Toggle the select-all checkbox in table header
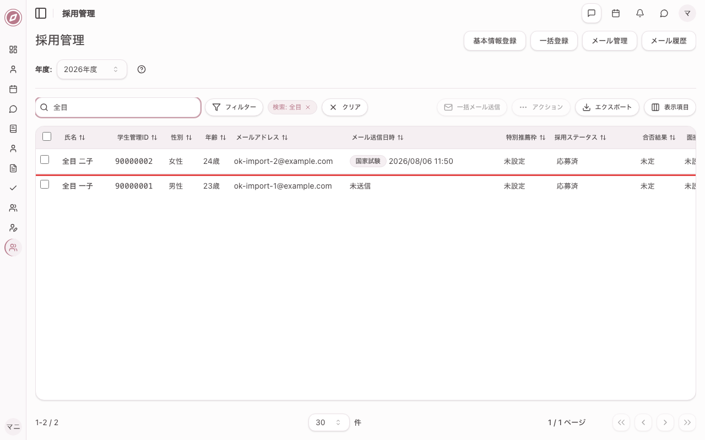 tap(47, 136)
